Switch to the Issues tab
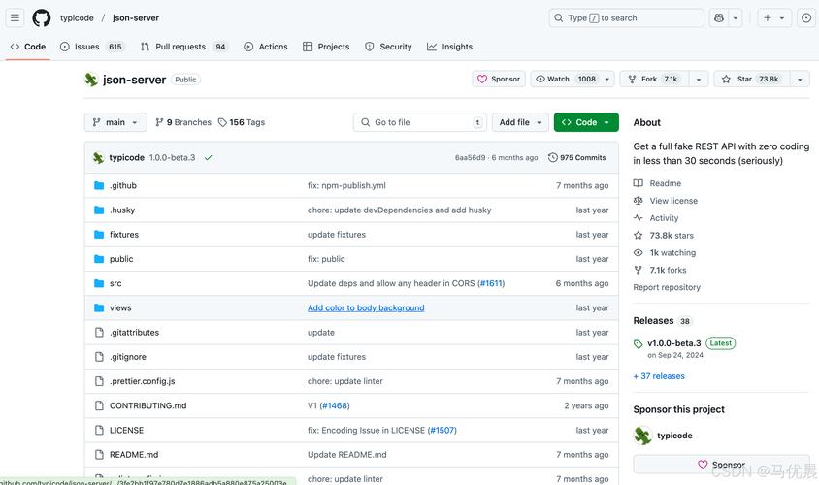 [x=91, y=47]
